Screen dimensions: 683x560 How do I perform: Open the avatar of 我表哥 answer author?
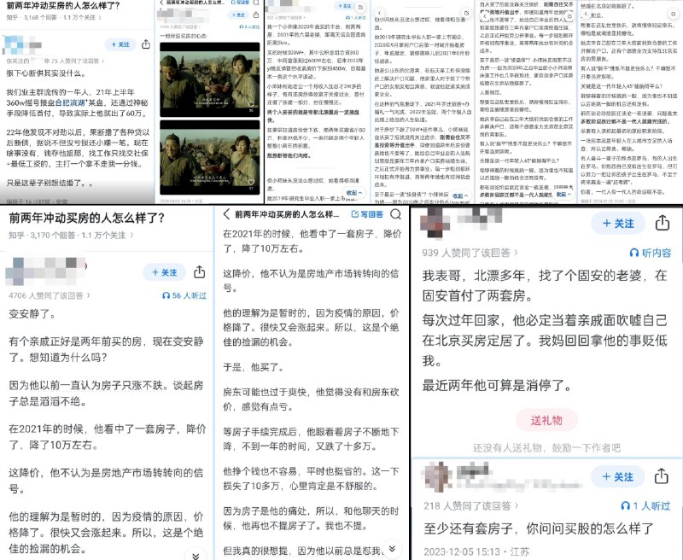(x=435, y=223)
